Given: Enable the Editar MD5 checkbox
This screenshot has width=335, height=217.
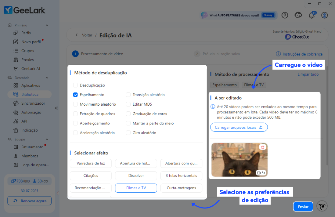Looking at the screenshot, I should (x=128, y=104).
